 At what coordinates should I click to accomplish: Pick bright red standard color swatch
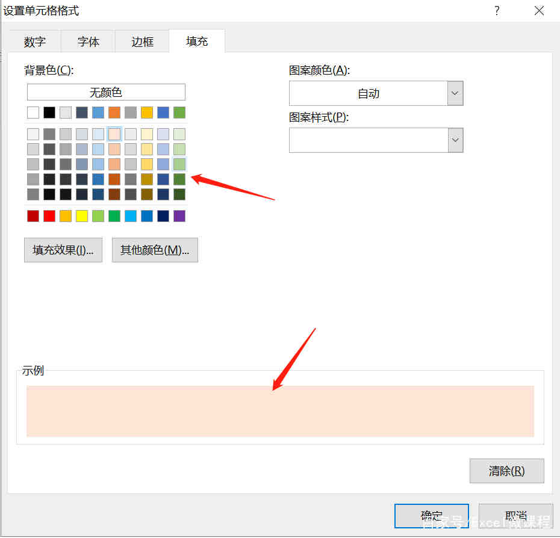[x=49, y=216]
